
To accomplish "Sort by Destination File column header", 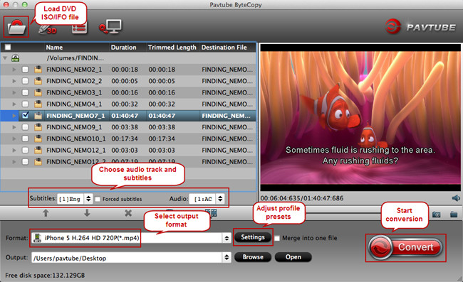I will (x=224, y=48).
